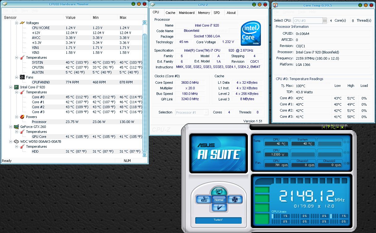Click the Core Temp title bar app icon

[x=275, y=5]
